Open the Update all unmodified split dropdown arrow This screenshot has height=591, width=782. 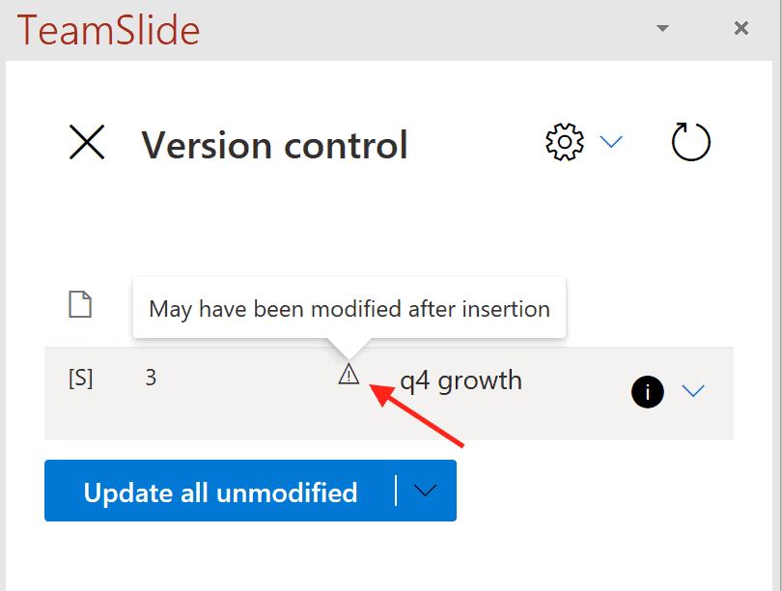click(425, 491)
